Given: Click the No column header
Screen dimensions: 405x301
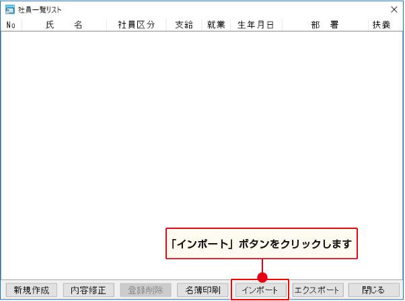Looking at the screenshot, I should point(11,25).
